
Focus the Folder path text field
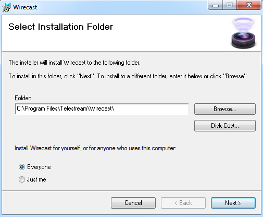(x=102, y=109)
